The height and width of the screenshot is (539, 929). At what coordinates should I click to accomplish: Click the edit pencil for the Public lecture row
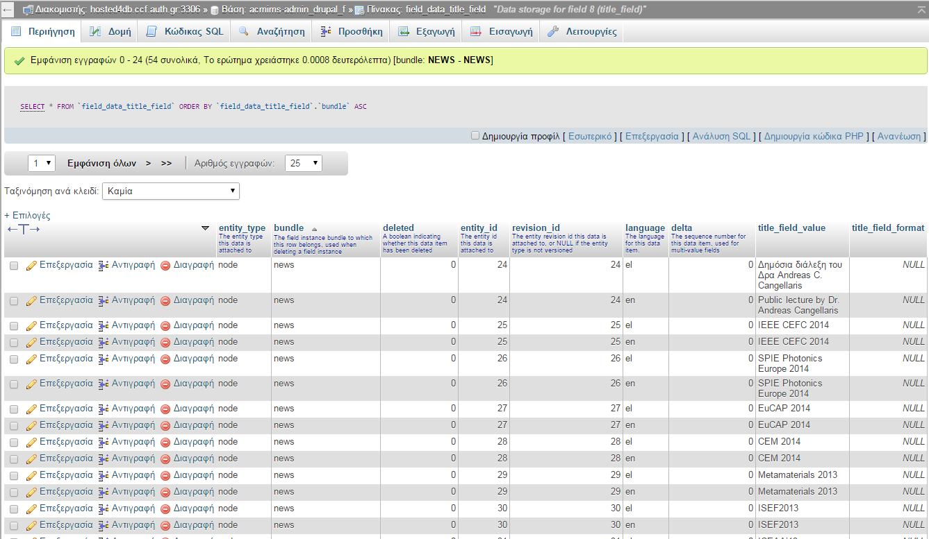point(31,301)
